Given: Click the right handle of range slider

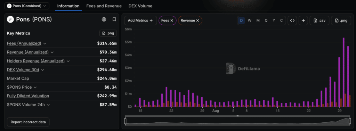Looking at the screenshot, I should click(x=350, y=121).
